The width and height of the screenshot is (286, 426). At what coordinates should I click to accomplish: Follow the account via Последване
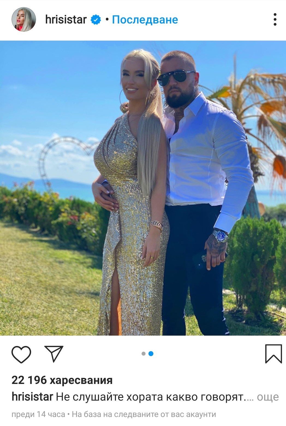[145, 20]
